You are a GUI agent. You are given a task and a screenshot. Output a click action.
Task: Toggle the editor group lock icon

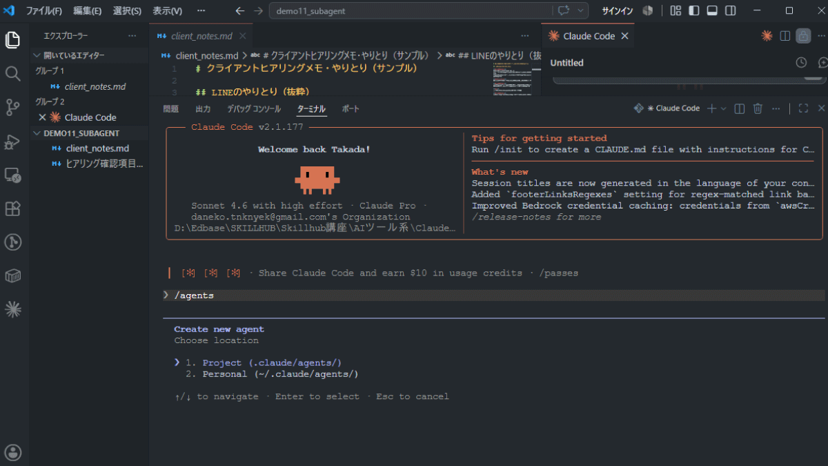click(802, 36)
